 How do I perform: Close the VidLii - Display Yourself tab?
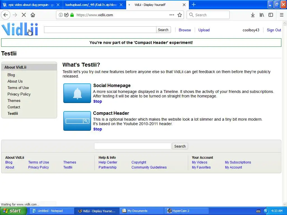point(184,5)
